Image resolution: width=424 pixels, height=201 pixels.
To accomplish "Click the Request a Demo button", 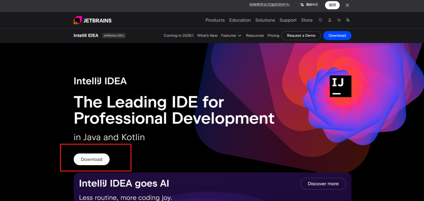I will click(x=301, y=35).
